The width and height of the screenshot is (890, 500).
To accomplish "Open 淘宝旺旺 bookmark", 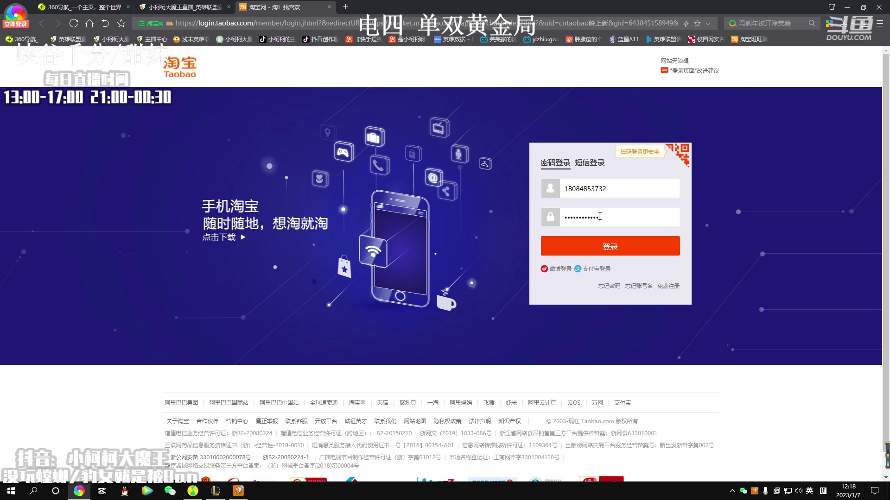I will pyautogui.click(x=749, y=39).
